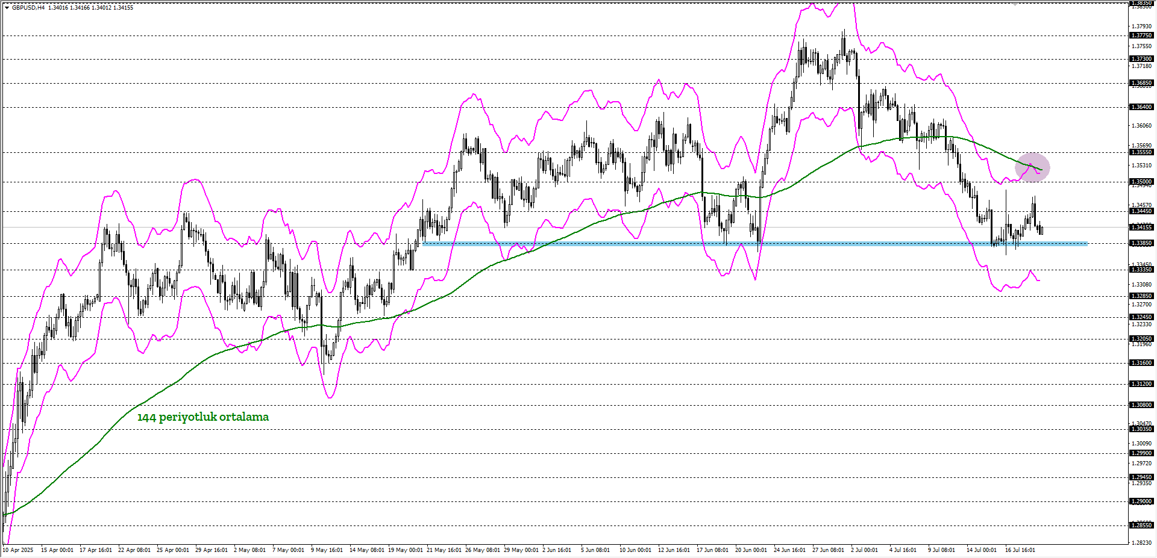Select the 1.29900 horizontal level label
This screenshot has width=1157, height=558.
tap(1141, 453)
